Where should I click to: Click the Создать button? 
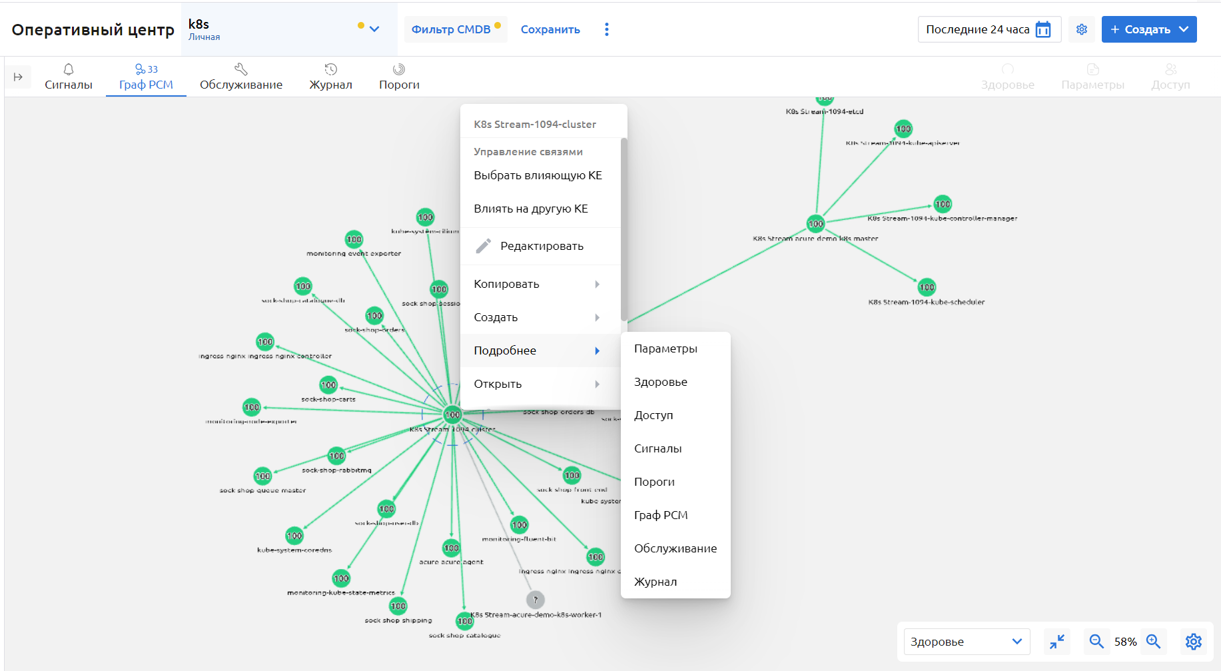coord(1148,29)
